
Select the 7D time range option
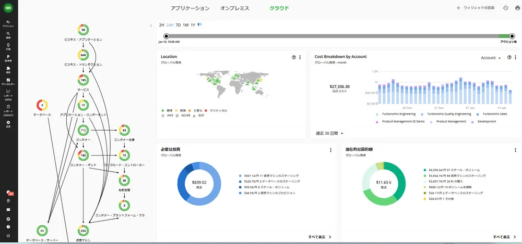(178, 25)
